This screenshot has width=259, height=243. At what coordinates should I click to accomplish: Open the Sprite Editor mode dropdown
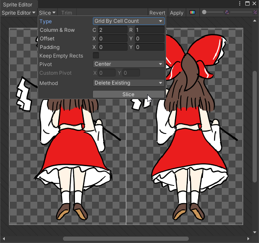click(x=19, y=13)
